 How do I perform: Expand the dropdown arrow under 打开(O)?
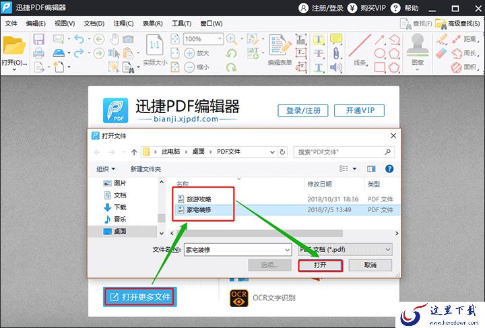coord(14,70)
